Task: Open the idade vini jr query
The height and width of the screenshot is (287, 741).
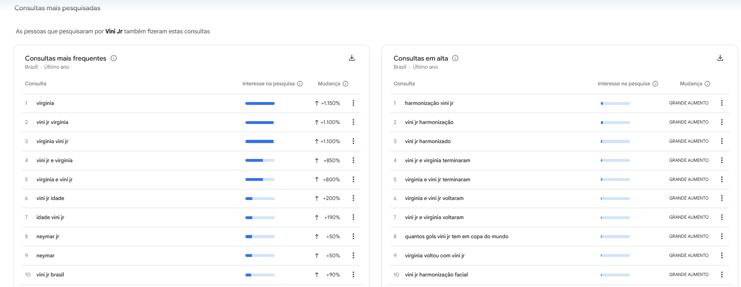Action: pos(50,217)
